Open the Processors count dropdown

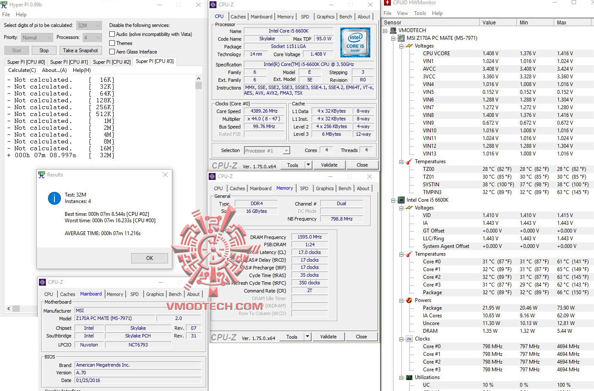[92, 38]
